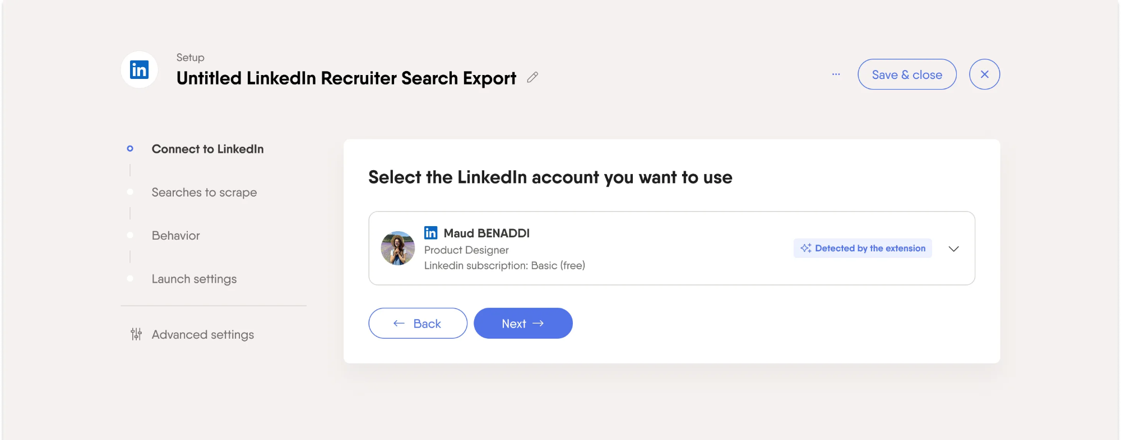The image size is (1121, 440).
Task: Click the Connect to LinkedIn step bullet
Action: pyautogui.click(x=130, y=148)
